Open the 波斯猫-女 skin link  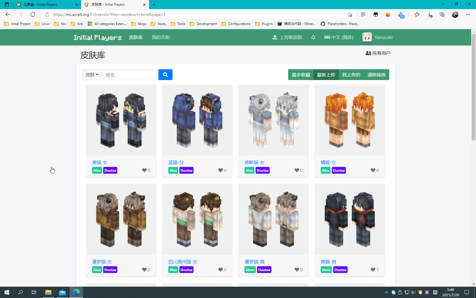point(254,162)
